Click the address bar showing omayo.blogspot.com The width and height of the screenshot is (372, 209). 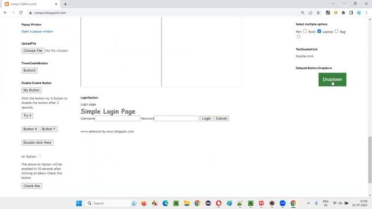click(x=164, y=13)
